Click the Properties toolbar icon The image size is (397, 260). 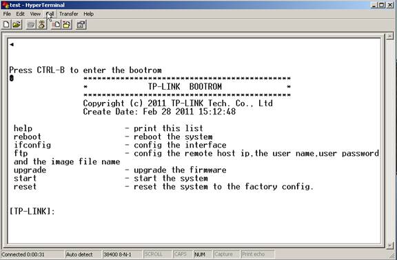point(81,25)
